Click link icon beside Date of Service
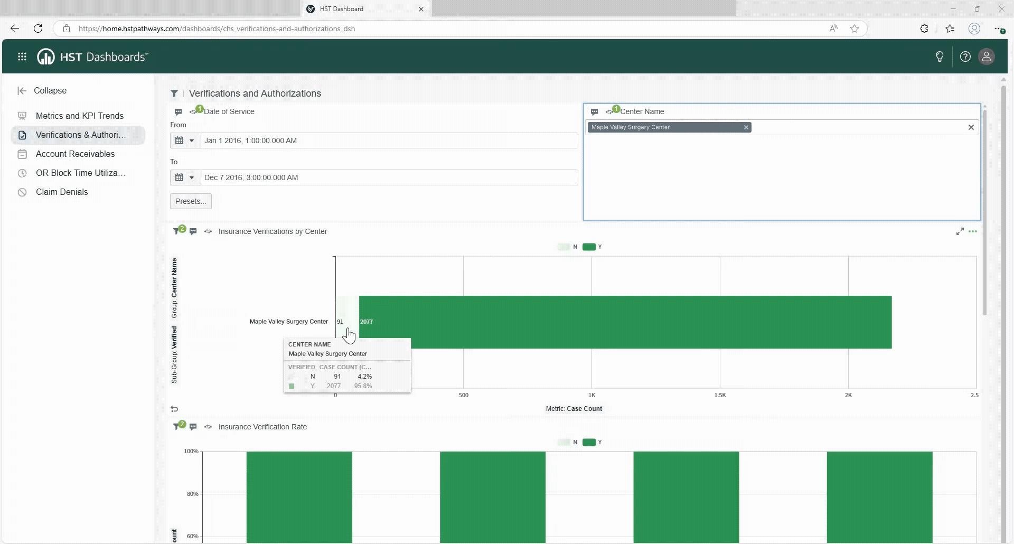Image resolution: width=1014 pixels, height=544 pixels. coord(193,112)
